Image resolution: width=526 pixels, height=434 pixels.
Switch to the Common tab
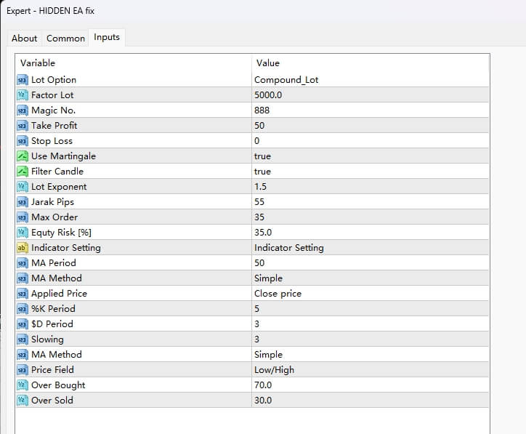pos(65,38)
